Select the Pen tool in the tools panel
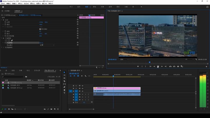 click(x=64, y=87)
